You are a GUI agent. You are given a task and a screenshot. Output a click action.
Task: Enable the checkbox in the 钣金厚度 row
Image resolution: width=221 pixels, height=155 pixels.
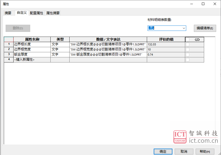(x=188, y=55)
